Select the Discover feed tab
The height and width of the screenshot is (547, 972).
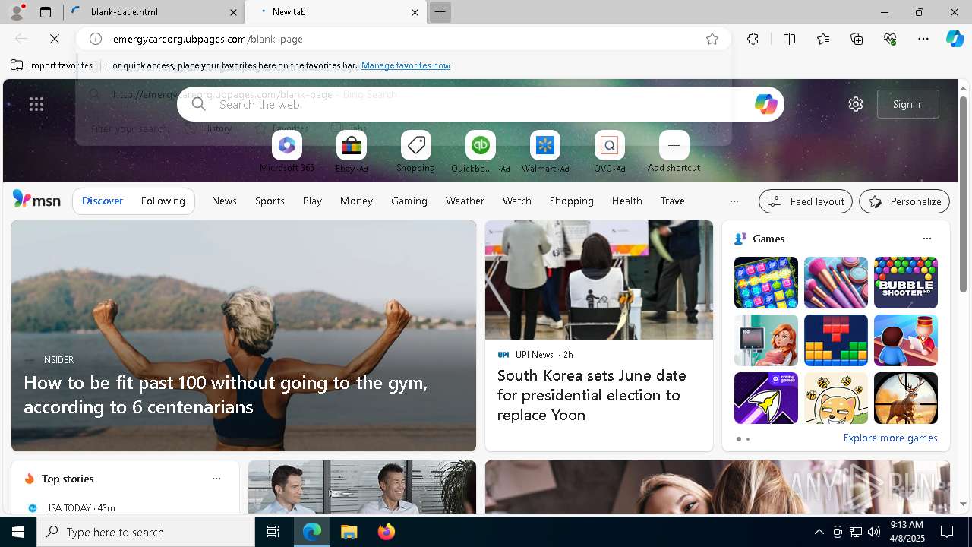coord(103,201)
